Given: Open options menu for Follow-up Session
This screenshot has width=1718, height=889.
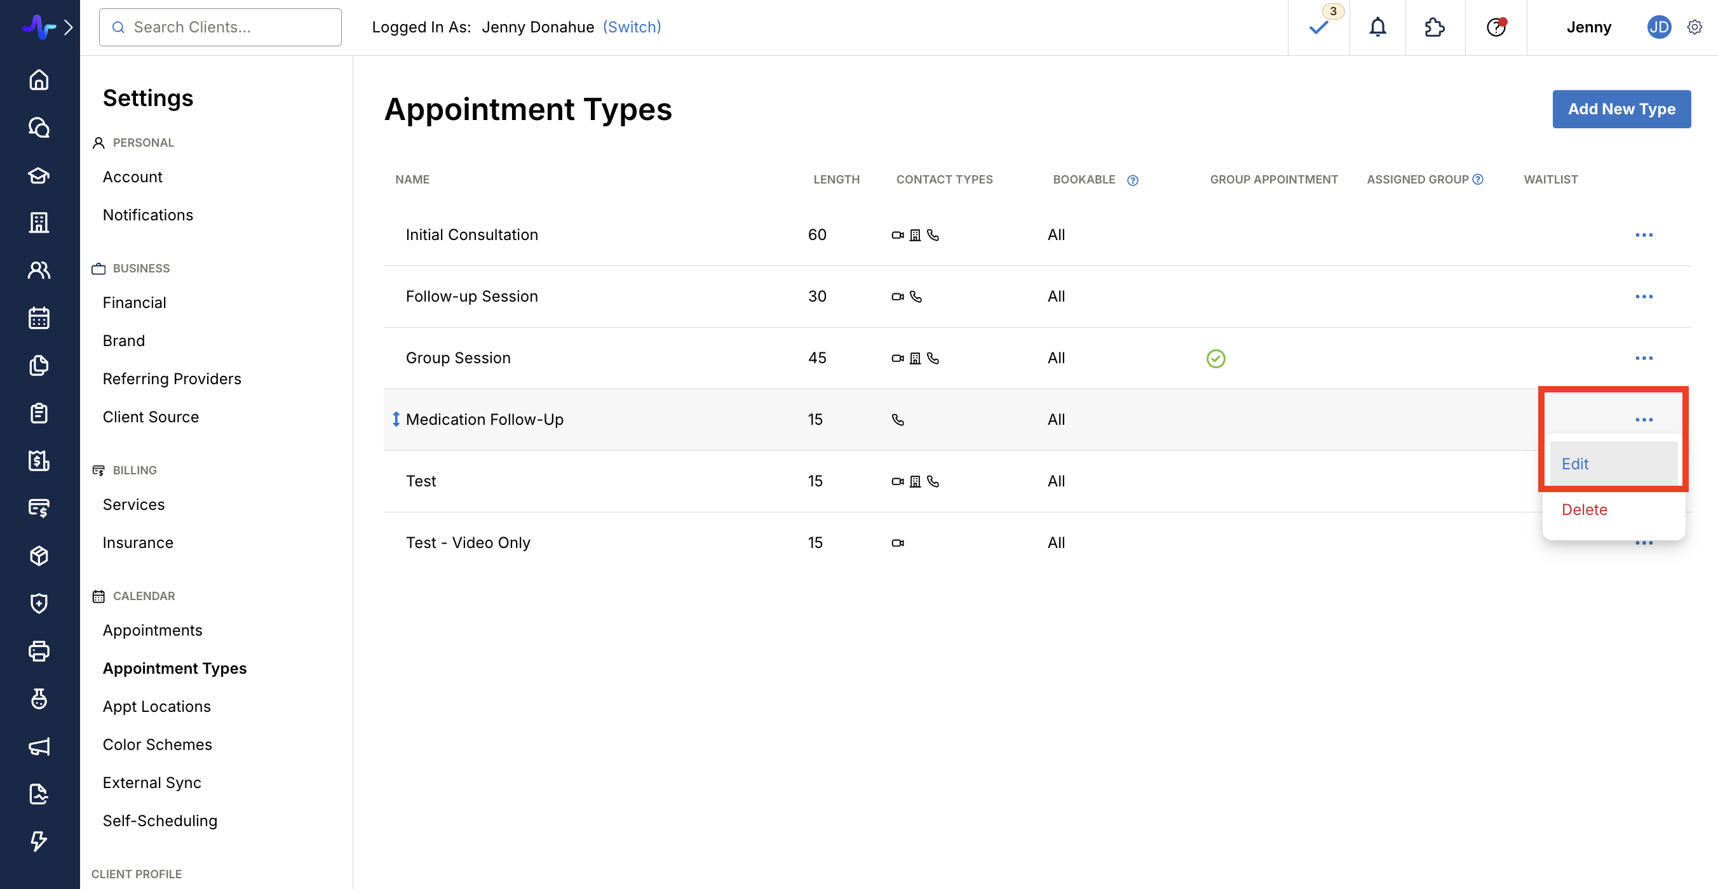Looking at the screenshot, I should (x=1644, y=296).
